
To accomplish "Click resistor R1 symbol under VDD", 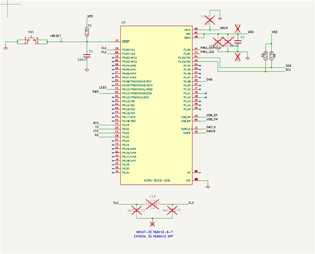I will coord(87,32).
